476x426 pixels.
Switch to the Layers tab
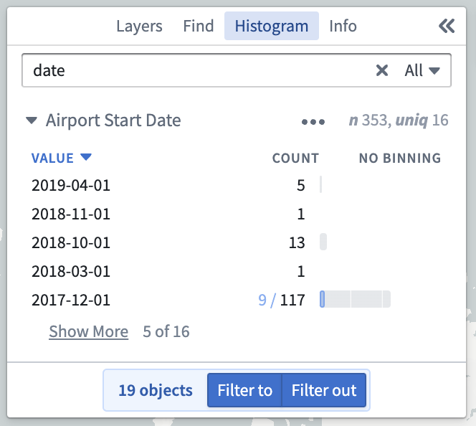click(x=139, y=26)
